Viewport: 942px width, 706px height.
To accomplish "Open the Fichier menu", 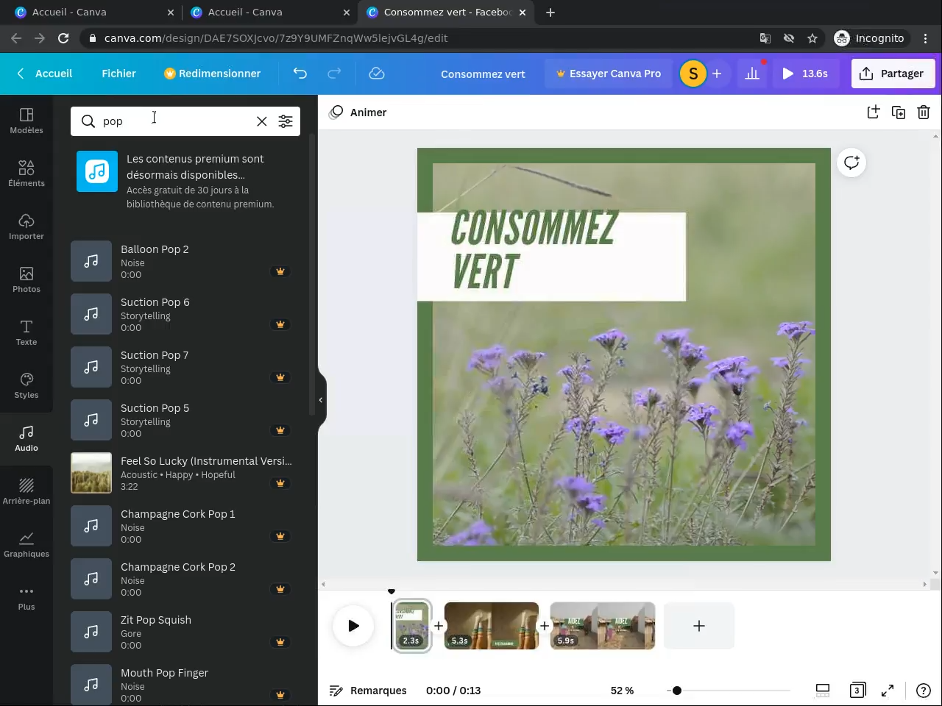I will pos(118,74).
